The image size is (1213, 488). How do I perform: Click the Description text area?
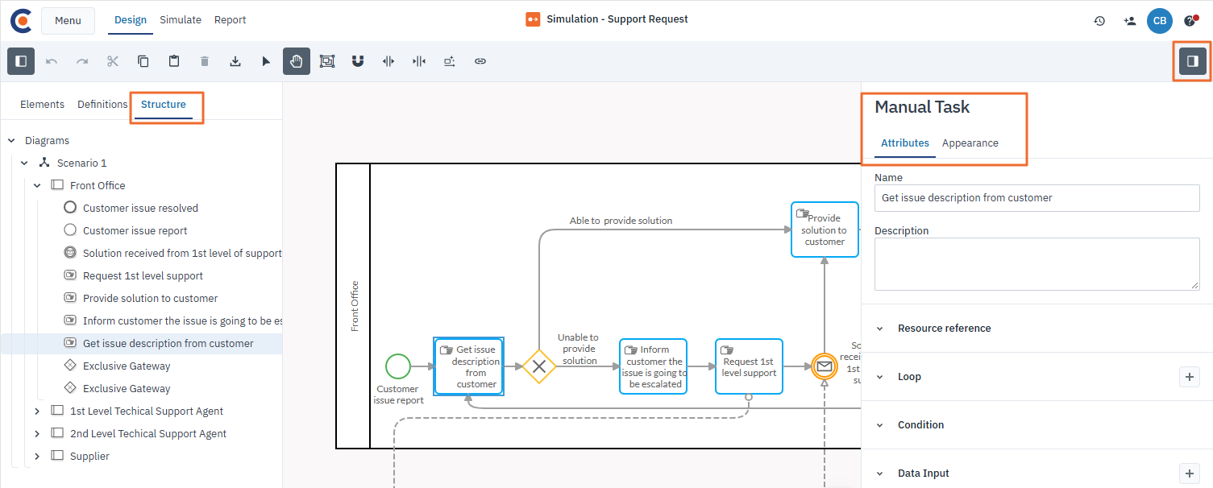1037,264
